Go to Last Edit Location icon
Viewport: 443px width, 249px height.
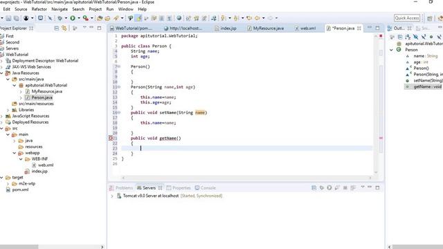(x=249, y=19)
